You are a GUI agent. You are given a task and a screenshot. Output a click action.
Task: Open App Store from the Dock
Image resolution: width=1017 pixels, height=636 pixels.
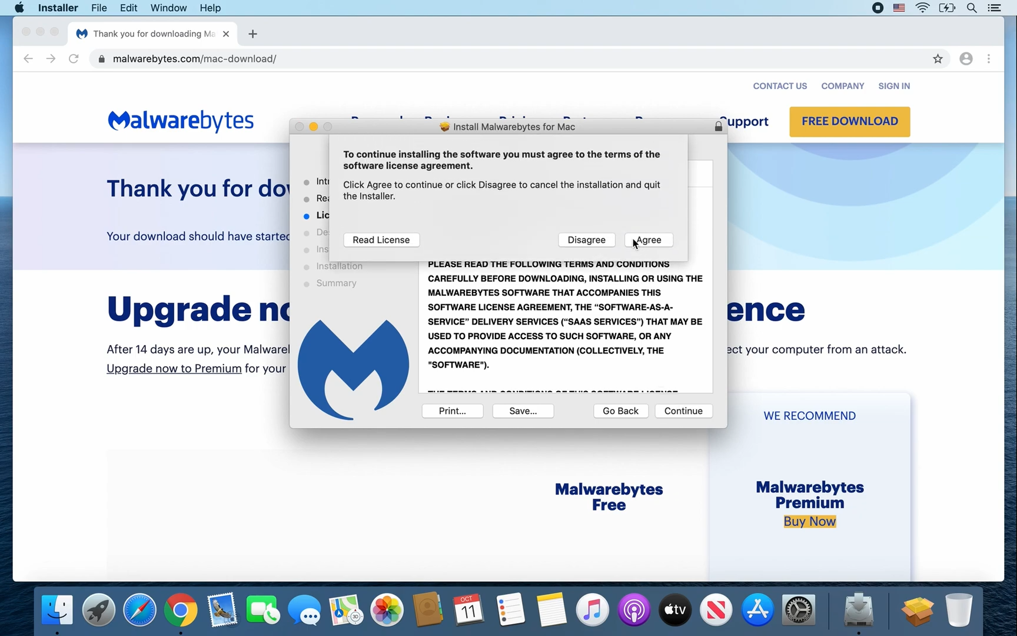(757, 609)
